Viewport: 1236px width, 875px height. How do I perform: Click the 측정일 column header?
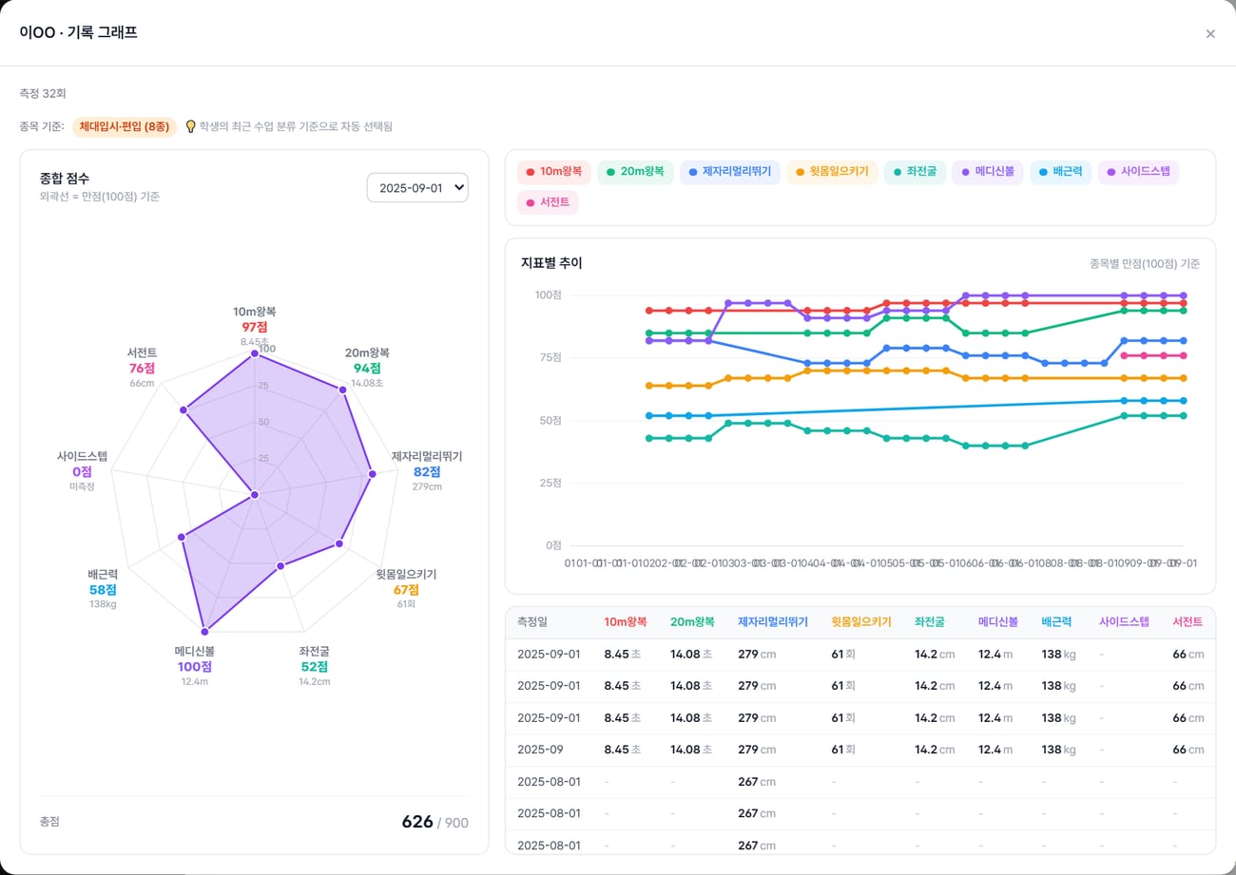(532, 622)
